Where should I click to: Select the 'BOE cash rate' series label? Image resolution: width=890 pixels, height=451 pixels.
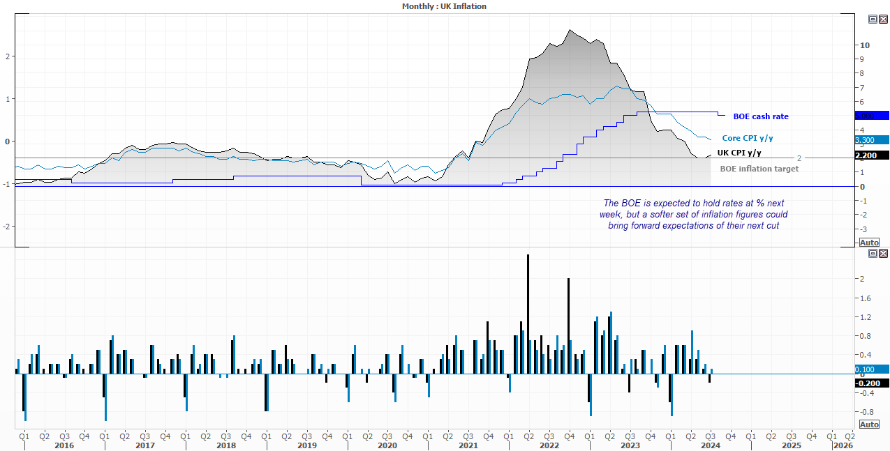[761, 116]
